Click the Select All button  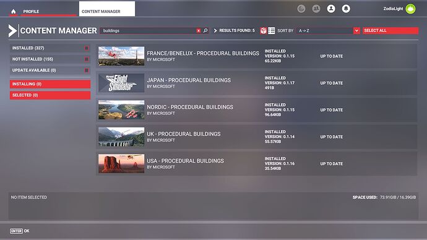pyautogui.click(x=390, y=30)
